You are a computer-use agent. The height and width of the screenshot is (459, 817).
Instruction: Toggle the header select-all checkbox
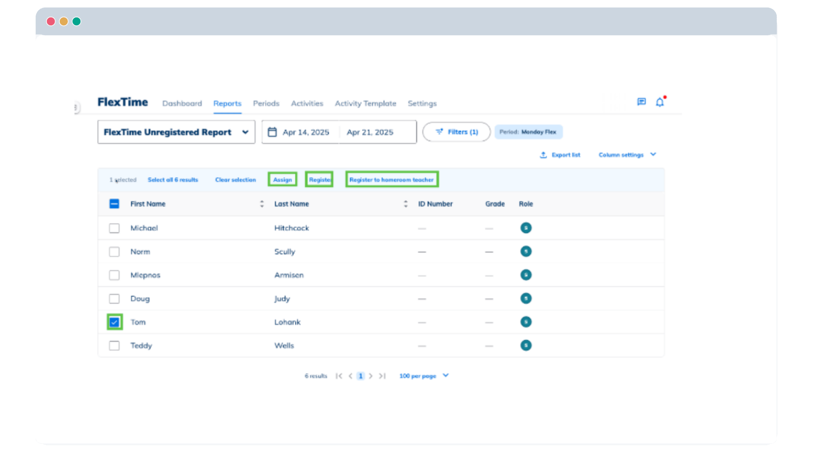pyautogui.click(x=114, y=204)
